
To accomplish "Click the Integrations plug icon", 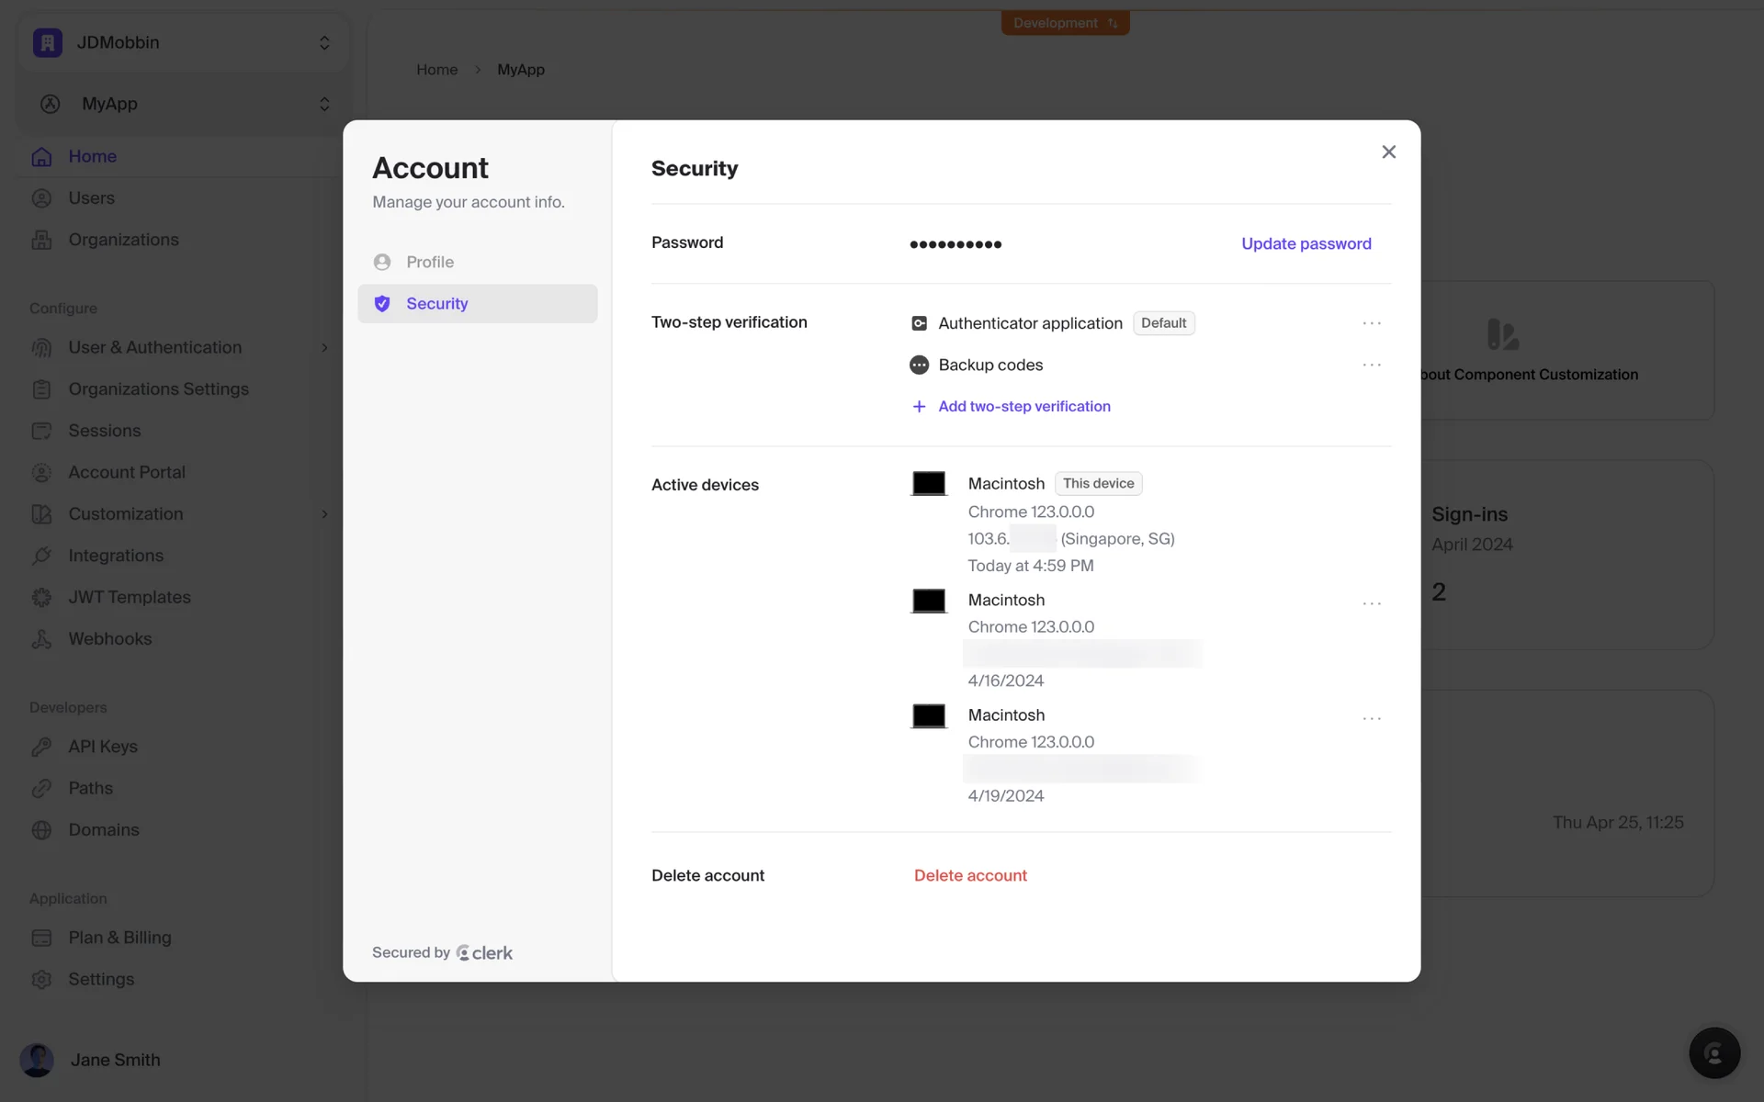I will point(41,556).
